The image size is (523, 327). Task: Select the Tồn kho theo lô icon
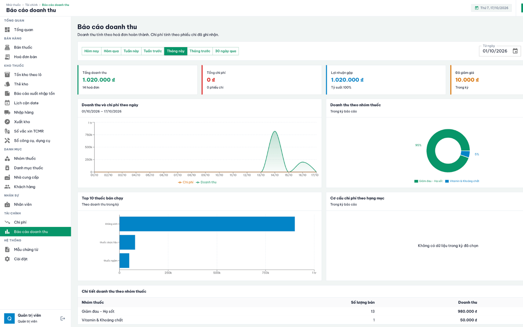pos(7,75)
